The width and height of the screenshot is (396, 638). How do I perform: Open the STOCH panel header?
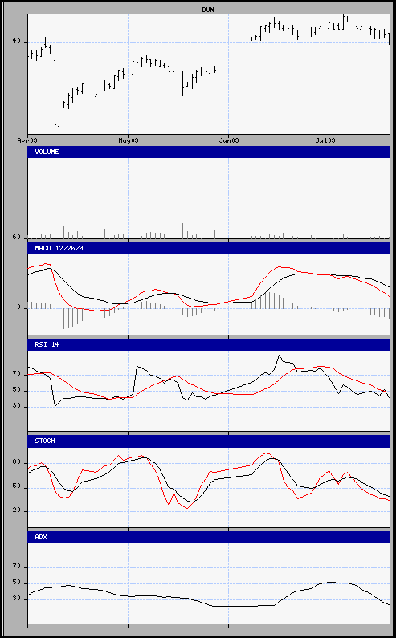pos(209,441)
